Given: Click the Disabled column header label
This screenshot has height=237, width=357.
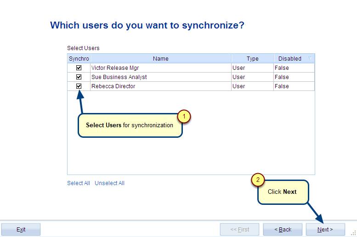Looking at the screenshot, I should pyautogui.click(x=289, y=58).
